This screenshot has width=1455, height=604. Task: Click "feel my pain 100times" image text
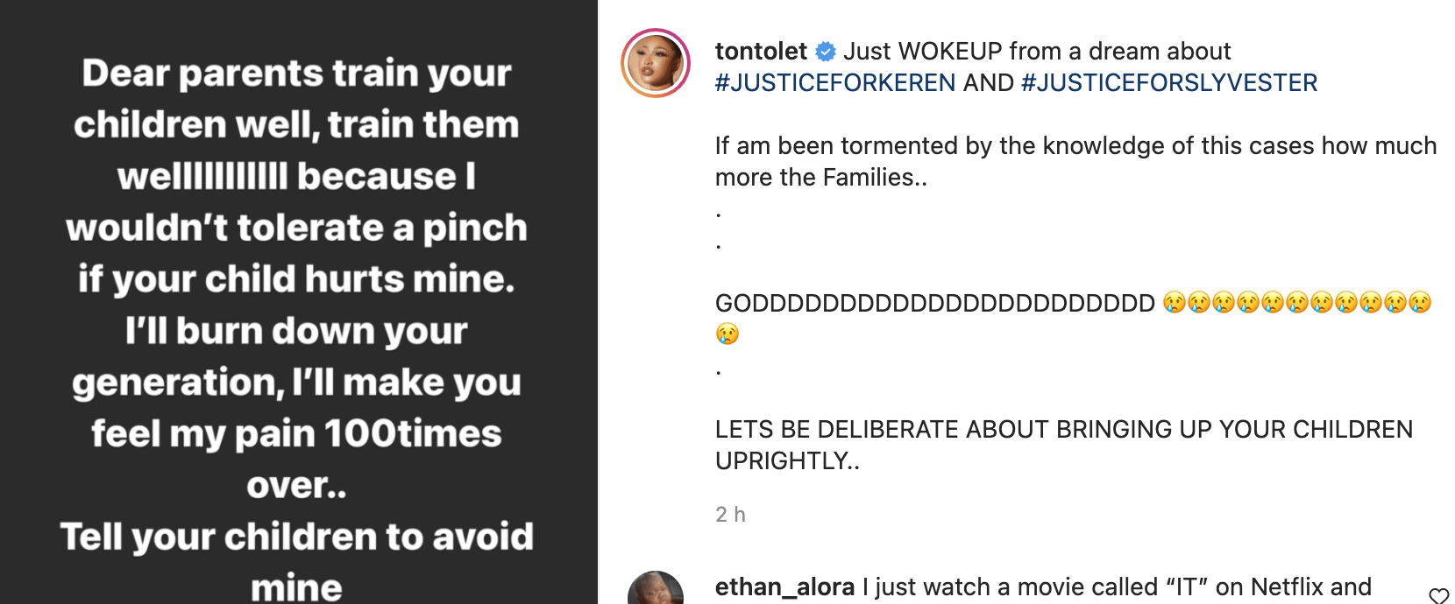pyautogui.click(x=296, y=434)
